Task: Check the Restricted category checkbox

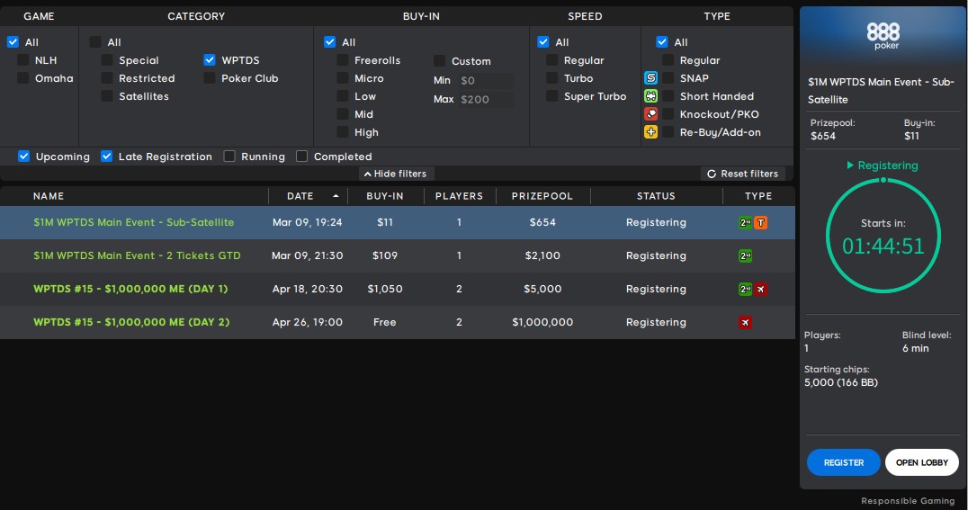Action: [x=107, y=77]
